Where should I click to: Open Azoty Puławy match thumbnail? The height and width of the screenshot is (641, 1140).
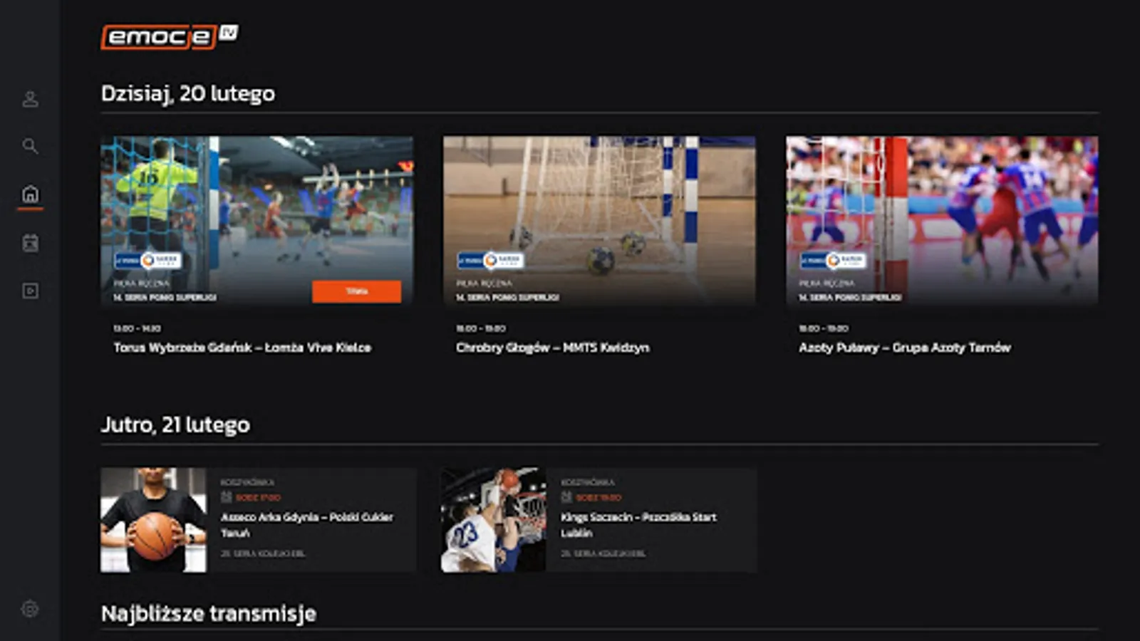pyautogui.click(x=942, y=221)
